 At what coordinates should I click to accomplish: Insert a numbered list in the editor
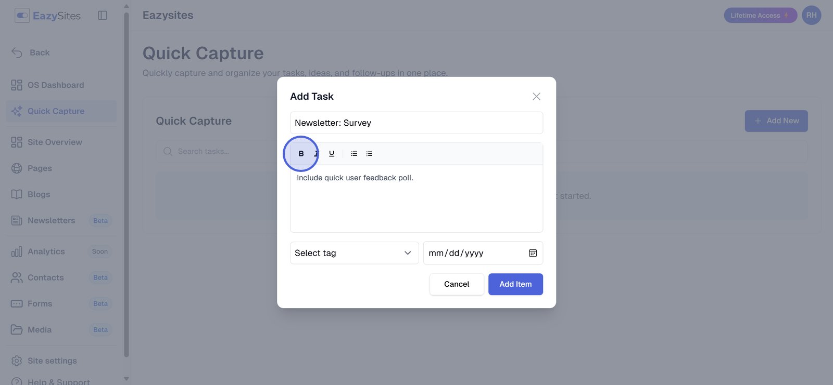(369, 153)
